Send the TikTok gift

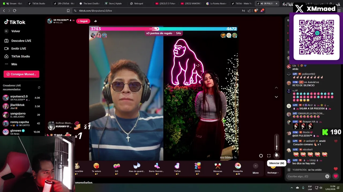177,169
